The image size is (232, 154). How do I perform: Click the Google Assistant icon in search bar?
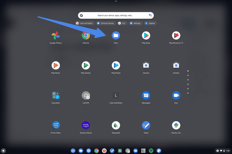(150, 15)
